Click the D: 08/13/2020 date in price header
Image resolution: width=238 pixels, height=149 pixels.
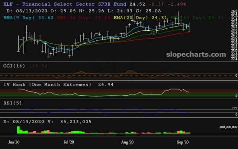[x=27, y=11]
